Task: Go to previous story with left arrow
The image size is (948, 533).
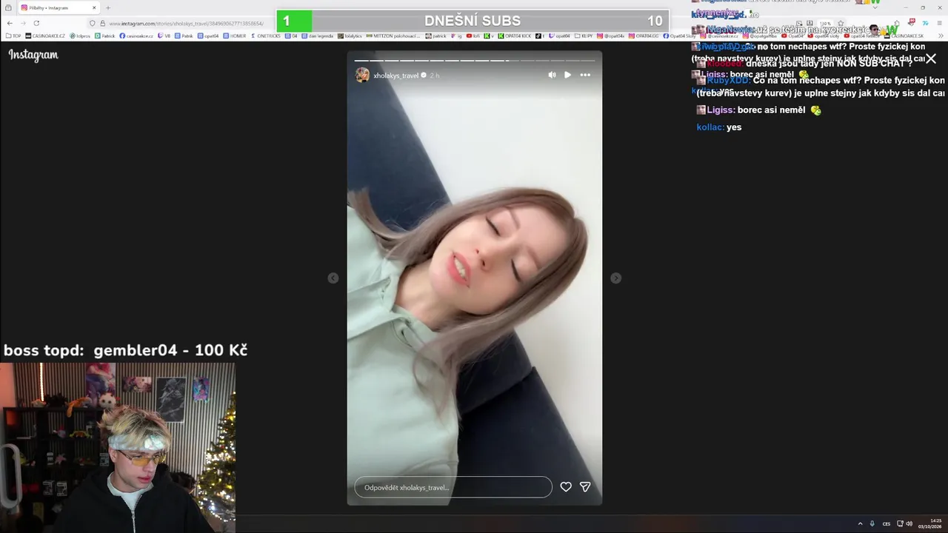Action: pyautogui.click(x=333, y=278)
